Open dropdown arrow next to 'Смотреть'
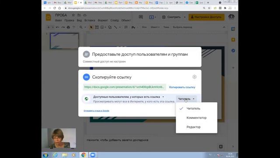The width and height of the screenshot is (280, 158). tap(185, 17)
